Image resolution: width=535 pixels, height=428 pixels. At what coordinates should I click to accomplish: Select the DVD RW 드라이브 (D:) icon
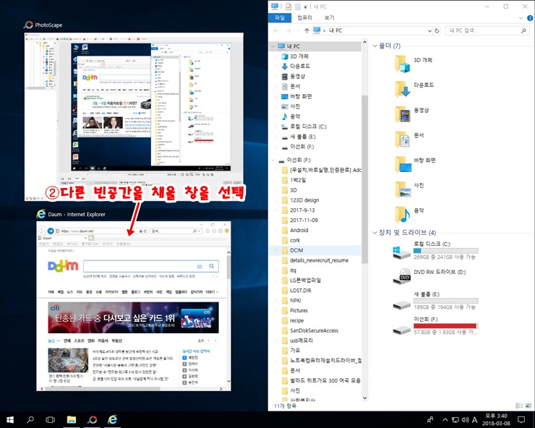click(x=401, y=276)
